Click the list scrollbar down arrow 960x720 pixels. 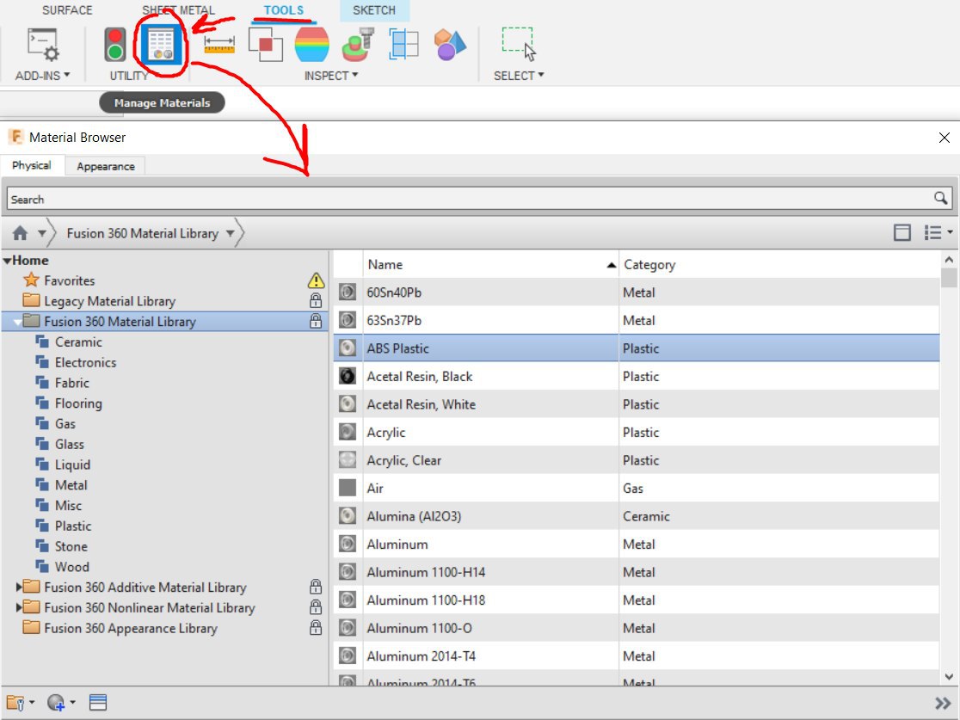[x=949, y=676]
